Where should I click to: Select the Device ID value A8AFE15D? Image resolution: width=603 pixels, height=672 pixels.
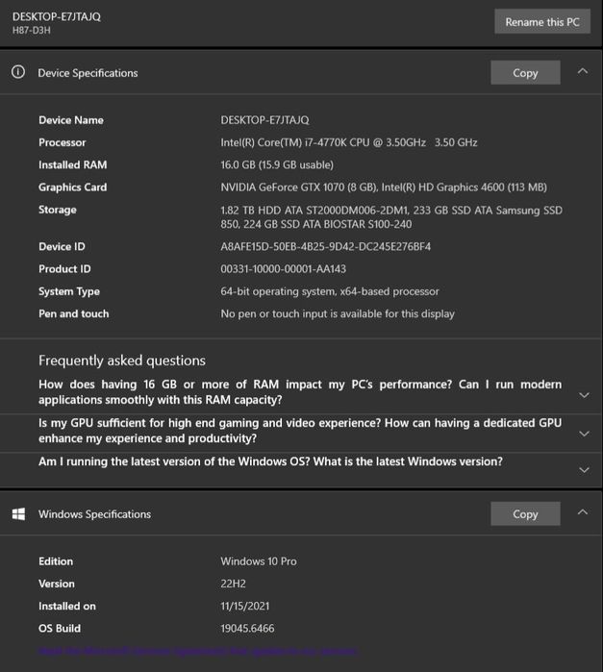325,246
